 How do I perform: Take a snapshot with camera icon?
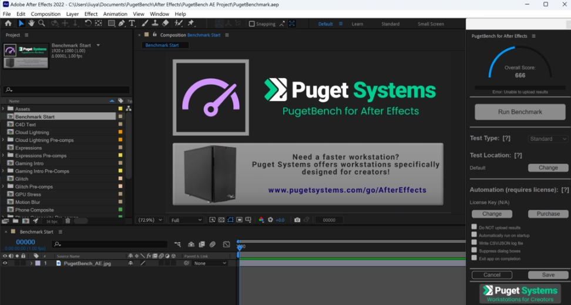[x=297, y=220]
